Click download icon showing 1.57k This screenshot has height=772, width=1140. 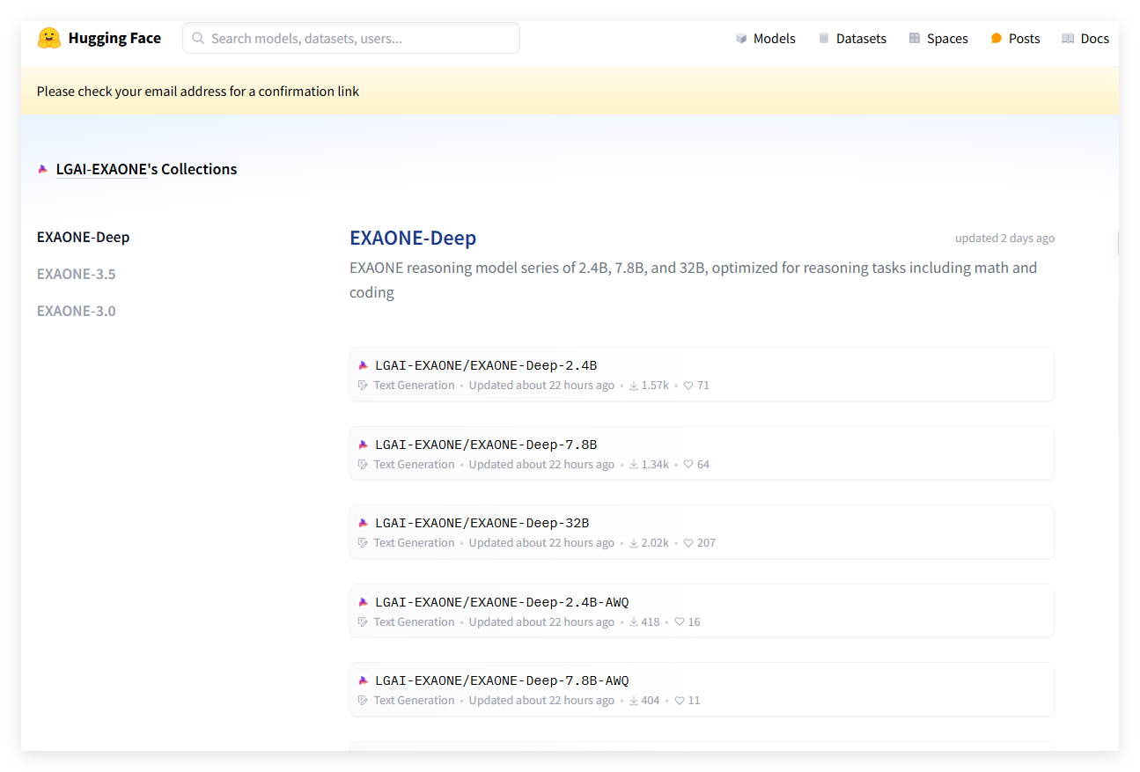pyautogui.click(x=634, y=386)
